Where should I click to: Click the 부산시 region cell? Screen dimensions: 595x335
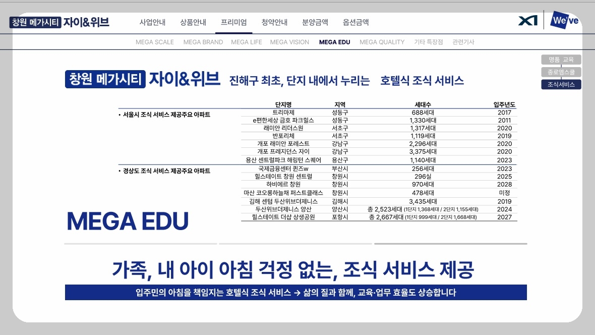pyautogui.click(x=340, y=169)
